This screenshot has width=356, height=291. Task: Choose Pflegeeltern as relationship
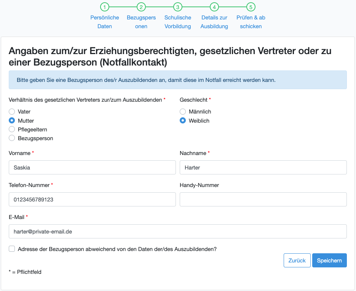click(12, 130)
